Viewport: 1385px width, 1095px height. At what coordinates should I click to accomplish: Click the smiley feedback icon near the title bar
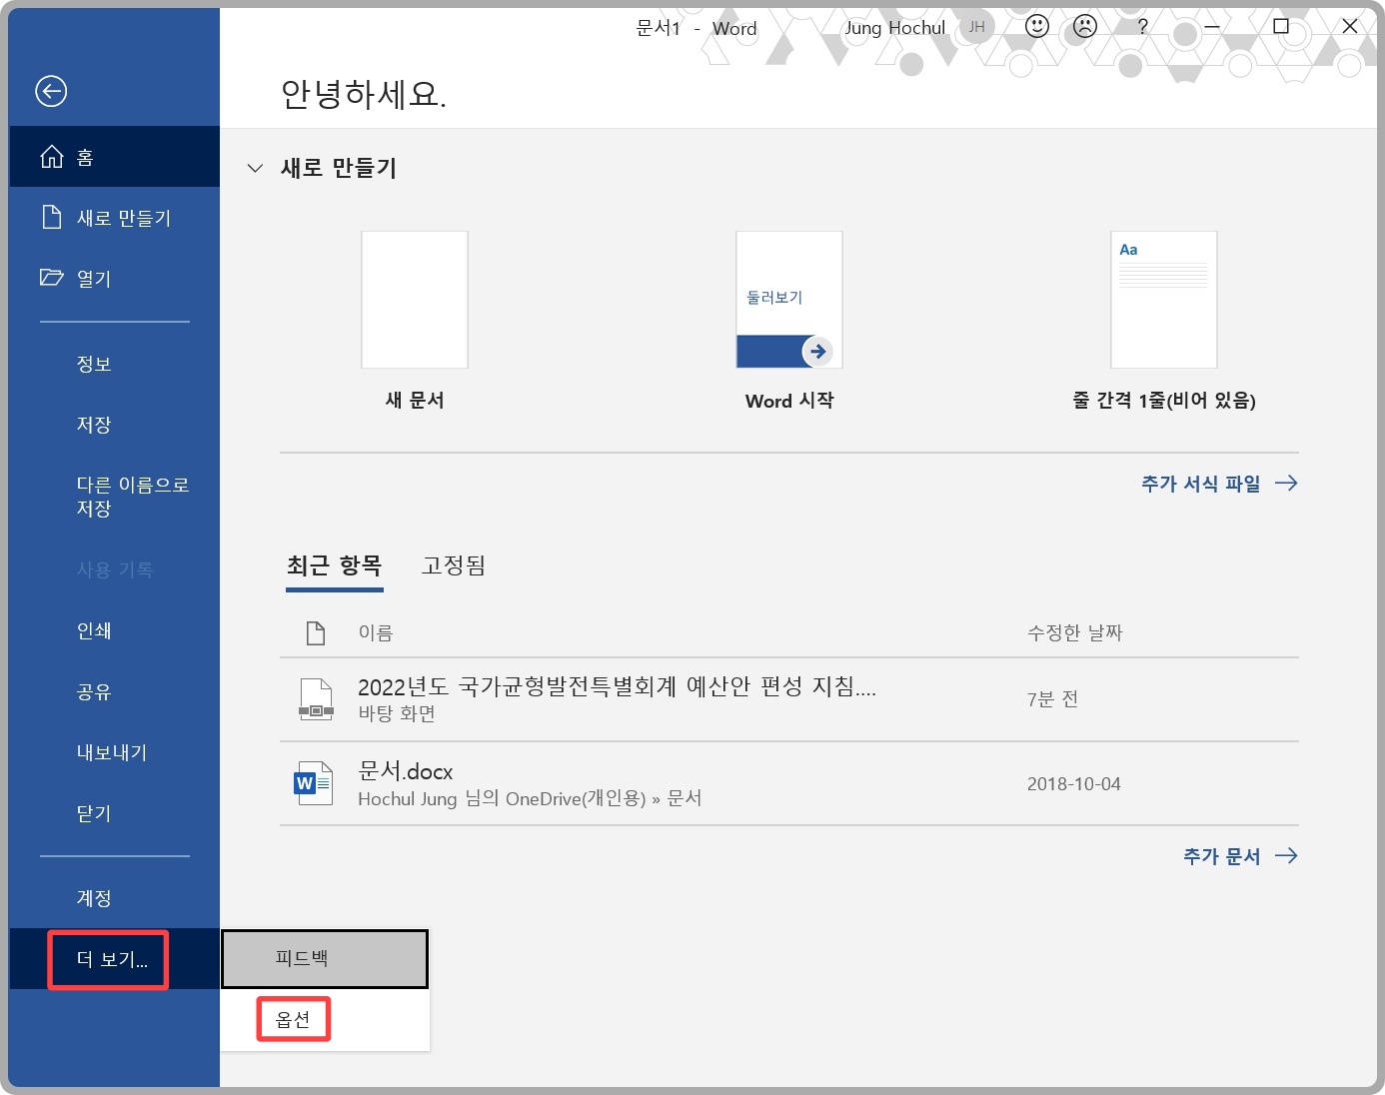(1036, 28)
